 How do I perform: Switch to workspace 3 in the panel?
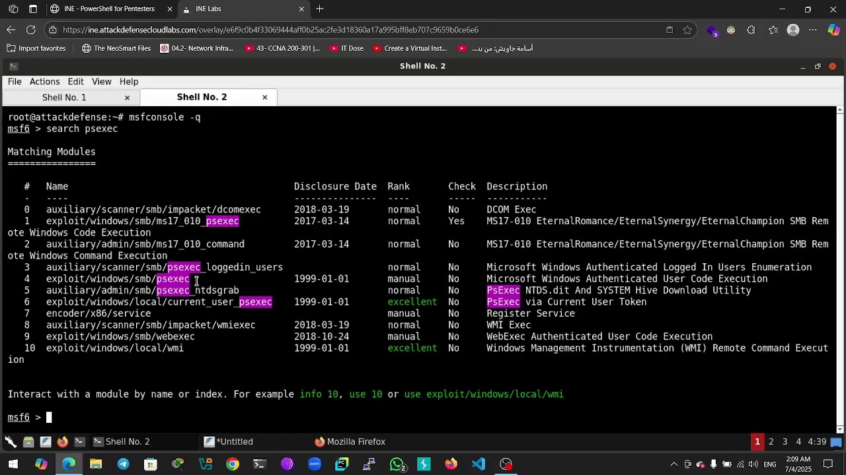point(785,442)
